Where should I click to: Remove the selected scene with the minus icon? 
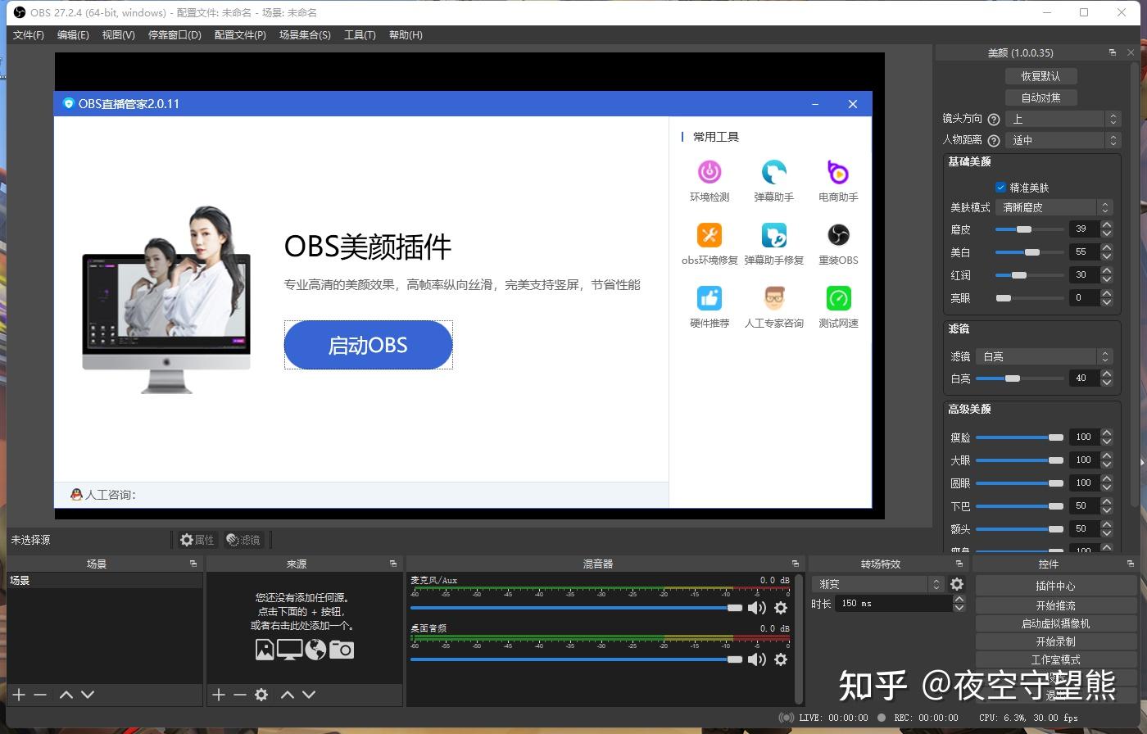point(40,695)
